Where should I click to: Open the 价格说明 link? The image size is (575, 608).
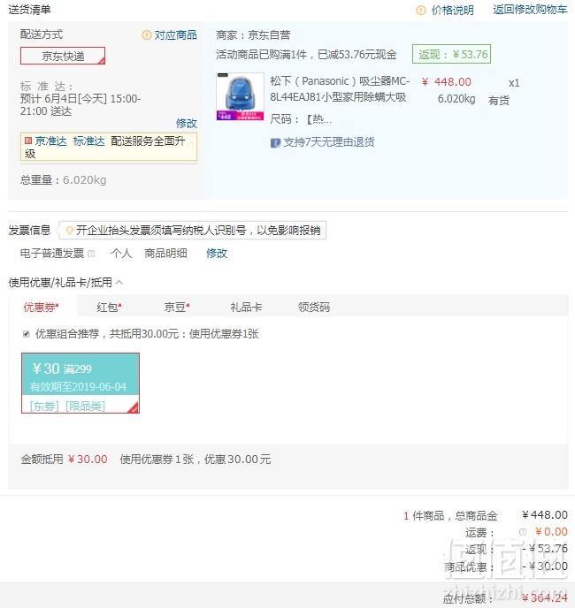click(452, 10)
